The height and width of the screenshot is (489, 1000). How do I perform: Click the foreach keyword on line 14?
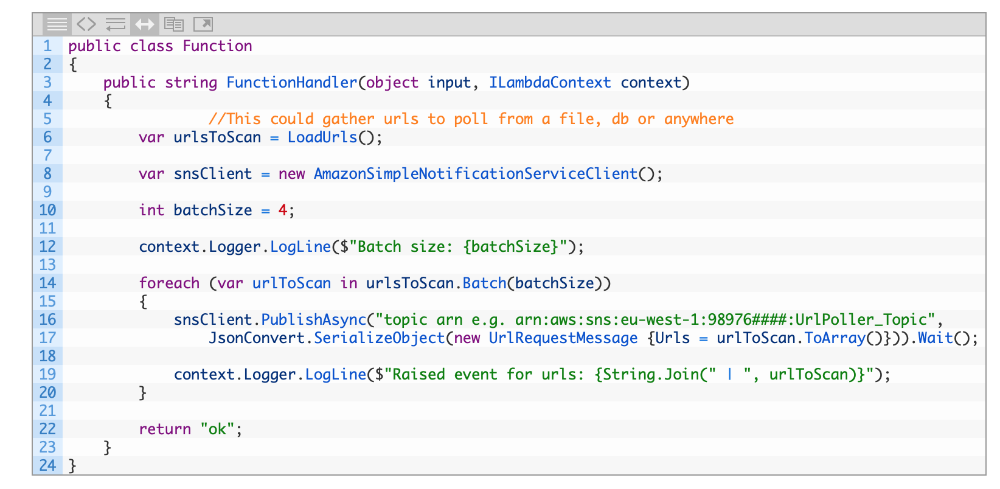[x=169, y=283]
